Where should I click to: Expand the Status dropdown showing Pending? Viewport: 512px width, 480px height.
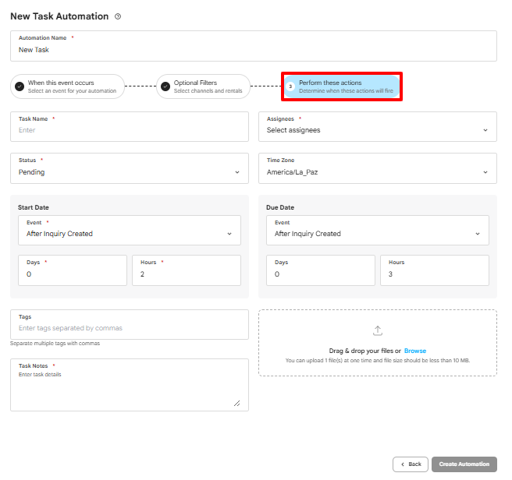point(130,168)
